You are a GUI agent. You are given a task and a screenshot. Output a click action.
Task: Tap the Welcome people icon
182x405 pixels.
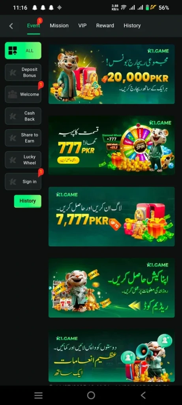point(13,94)
